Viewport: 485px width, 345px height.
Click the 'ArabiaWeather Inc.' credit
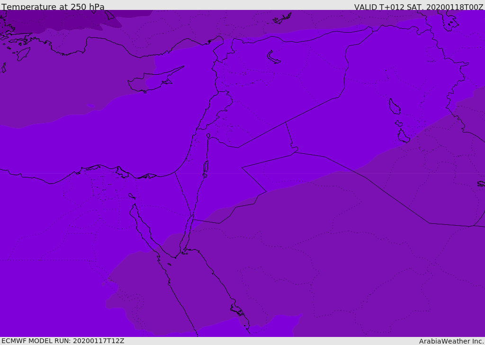[451, 341]
